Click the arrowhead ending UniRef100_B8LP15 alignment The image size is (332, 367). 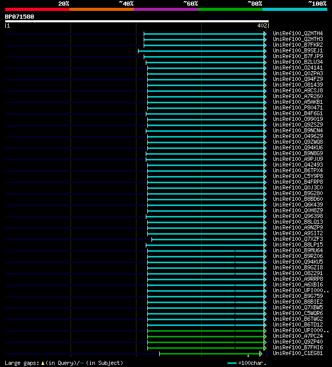265,246
